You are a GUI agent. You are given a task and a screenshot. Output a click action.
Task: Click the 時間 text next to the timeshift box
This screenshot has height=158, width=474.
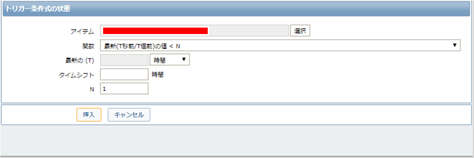point(158,75)
